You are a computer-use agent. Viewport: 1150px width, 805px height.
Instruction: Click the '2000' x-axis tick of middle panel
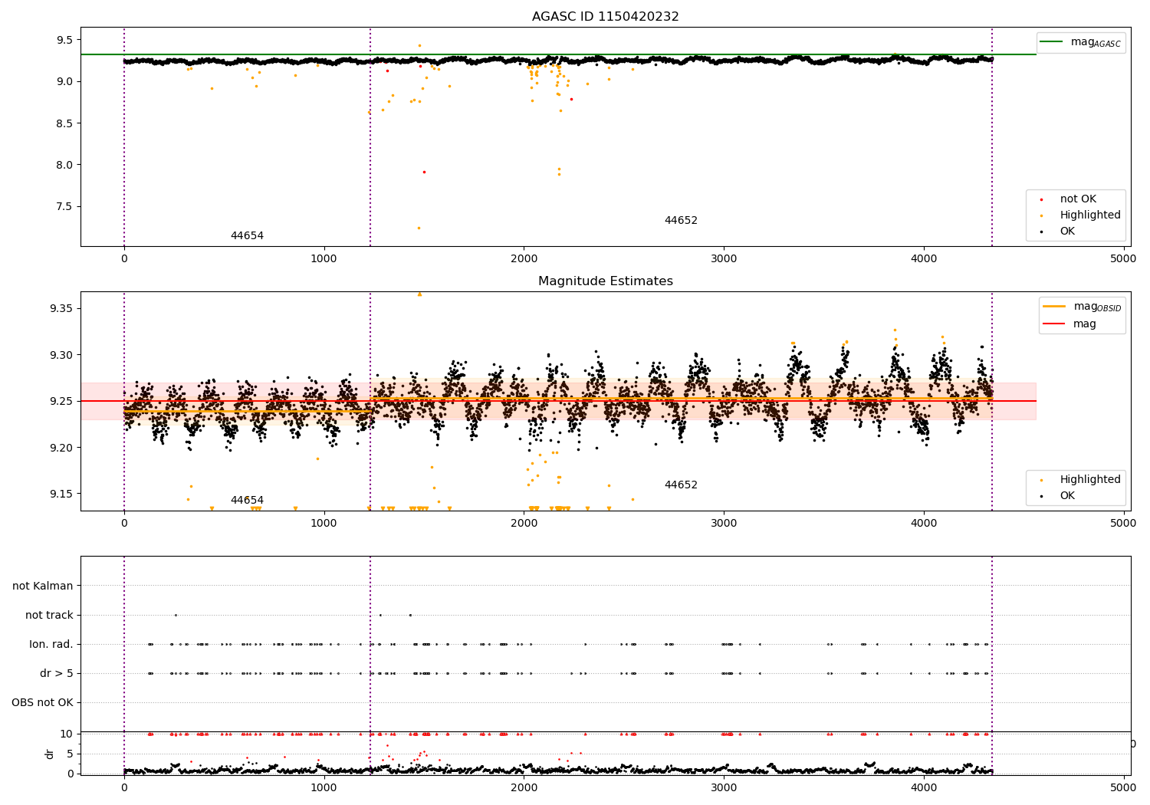coord(524,523)
